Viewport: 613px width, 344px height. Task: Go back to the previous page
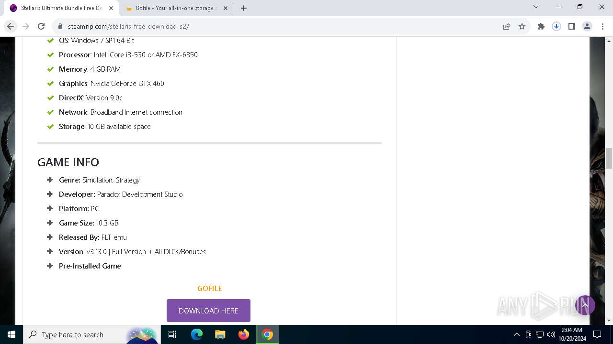11,26
